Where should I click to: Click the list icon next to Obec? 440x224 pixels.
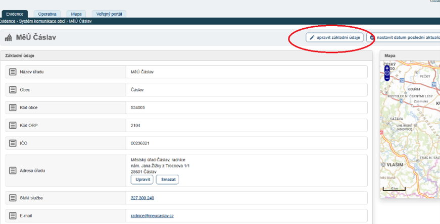pos(13,90)
